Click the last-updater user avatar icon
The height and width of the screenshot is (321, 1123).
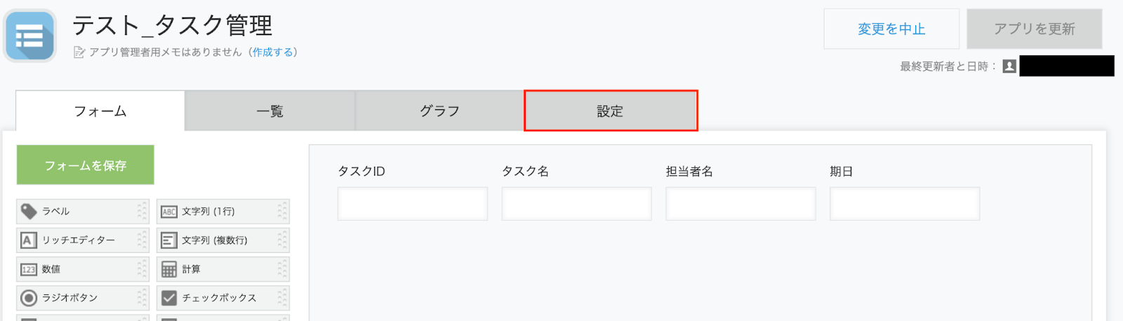coord(1009,66)
